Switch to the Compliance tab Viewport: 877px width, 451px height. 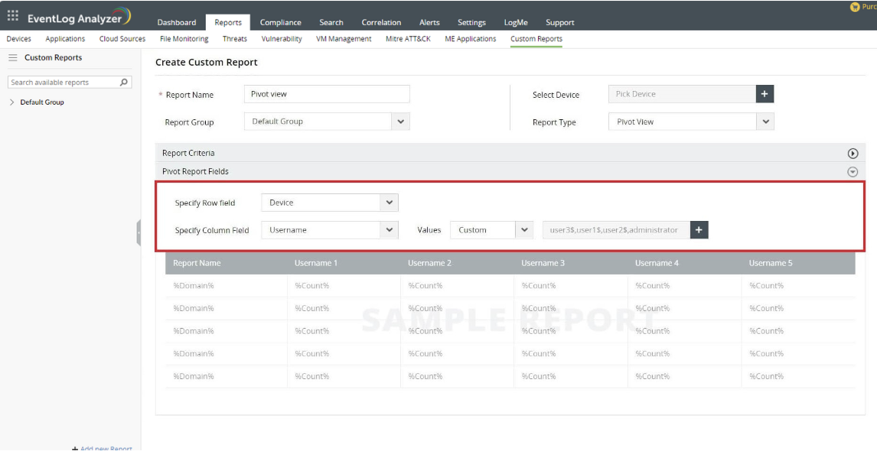(280, 22)
